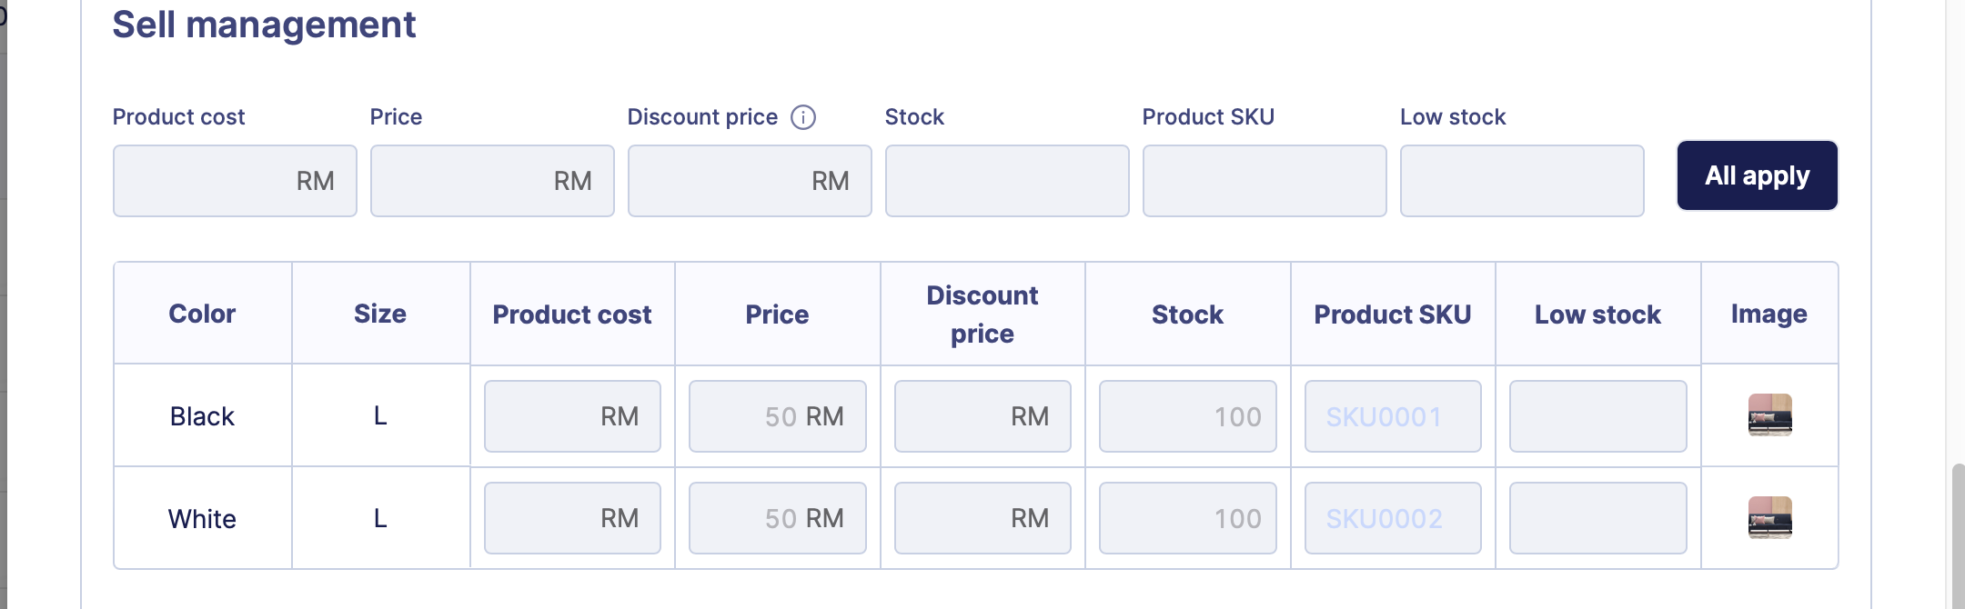This screenshot has width=1965, height=609.
Task: Open the White variant product image thumbnail
Action: [1769, 518]
